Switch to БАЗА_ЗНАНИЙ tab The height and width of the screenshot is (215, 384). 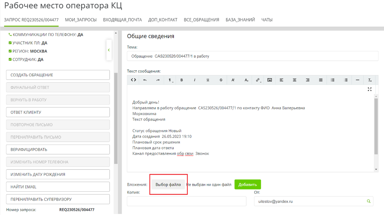pos(240,20)
